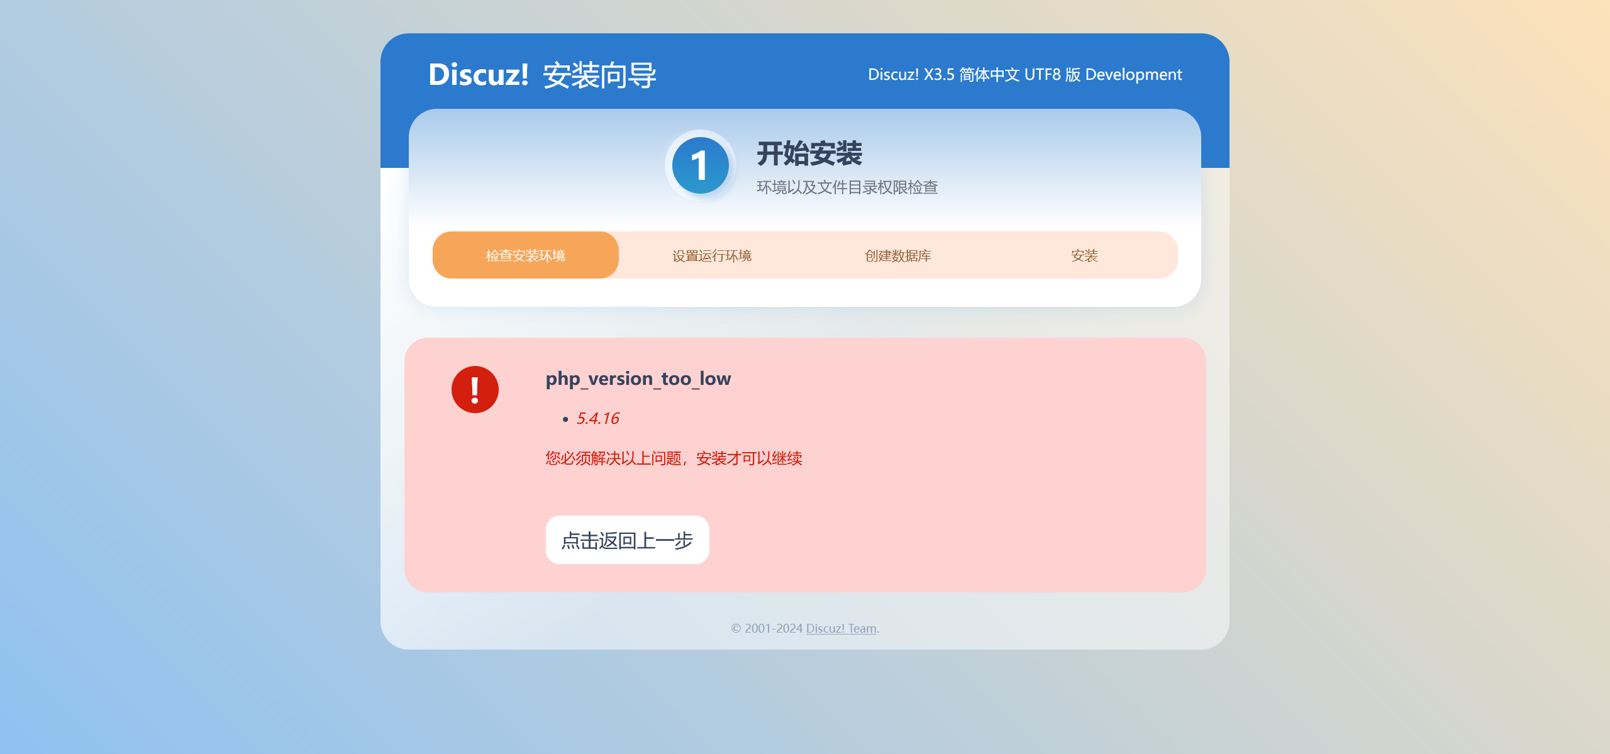
Task: Click the red 您必须解决以上问题 warning message
Action: click(673, 458)
